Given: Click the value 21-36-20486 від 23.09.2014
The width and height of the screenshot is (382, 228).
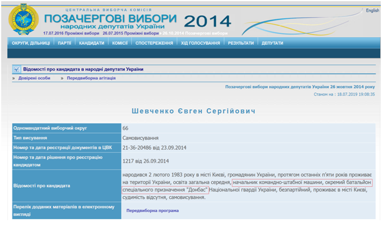Looking at the screenshot, I should (x=154, y=148).
